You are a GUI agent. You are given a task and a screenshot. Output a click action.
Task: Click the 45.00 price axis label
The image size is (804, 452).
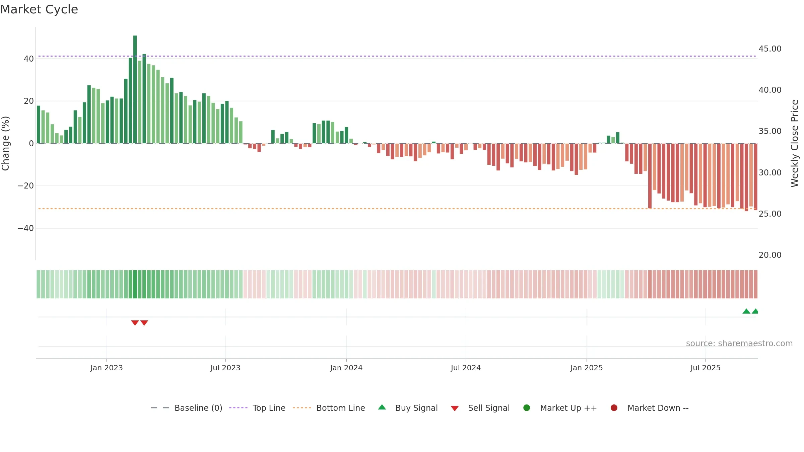coord(770,49)
